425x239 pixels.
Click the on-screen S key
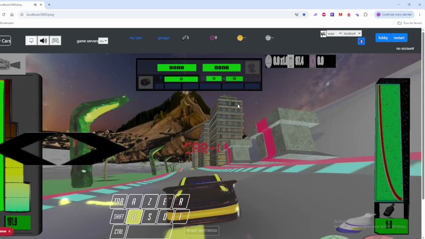(149, 217)
